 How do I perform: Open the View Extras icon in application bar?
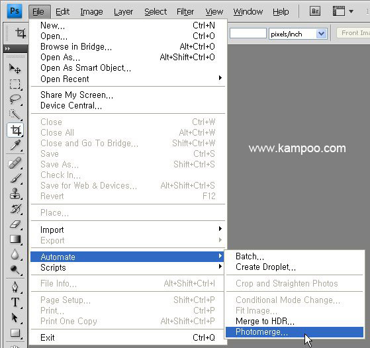click(339, 11)
